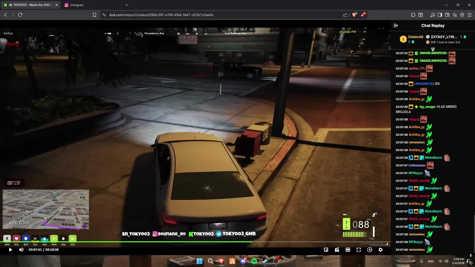
Task: Click the '02:07:40' chat timestamp
Action: (402, 250)
